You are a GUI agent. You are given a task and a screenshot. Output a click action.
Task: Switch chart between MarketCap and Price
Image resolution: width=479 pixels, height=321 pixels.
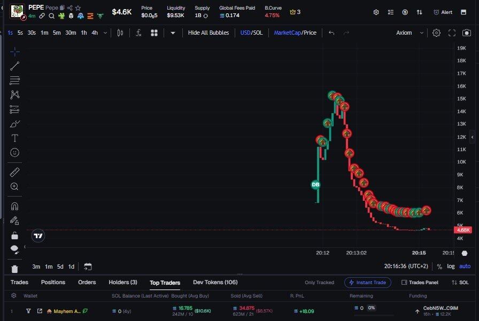click(x=295, y=33)
